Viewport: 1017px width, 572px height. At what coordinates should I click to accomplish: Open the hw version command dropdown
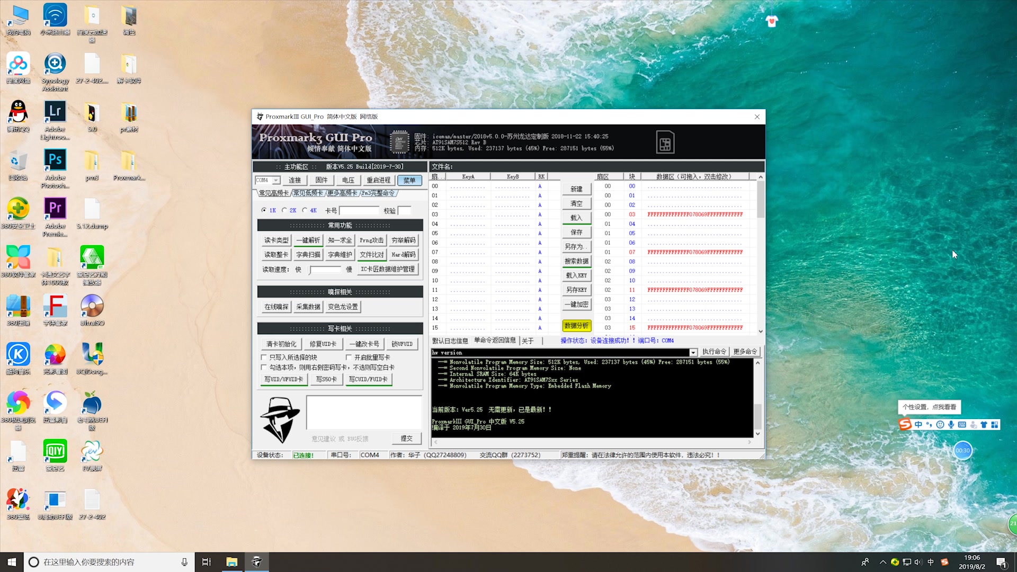(x=694, y=352)
